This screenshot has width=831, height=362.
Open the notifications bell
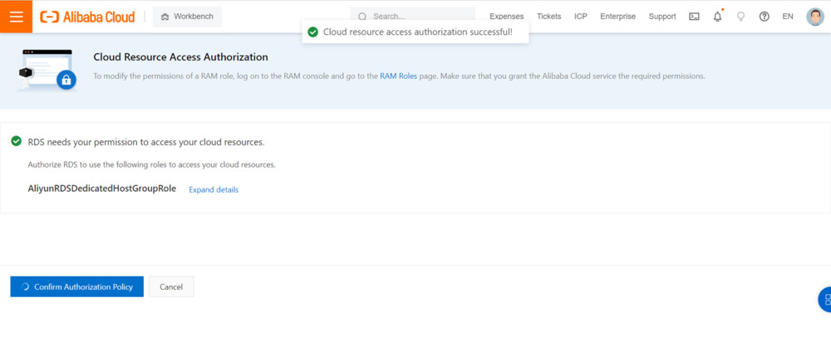pyautogui.click(x=717, y=17)
